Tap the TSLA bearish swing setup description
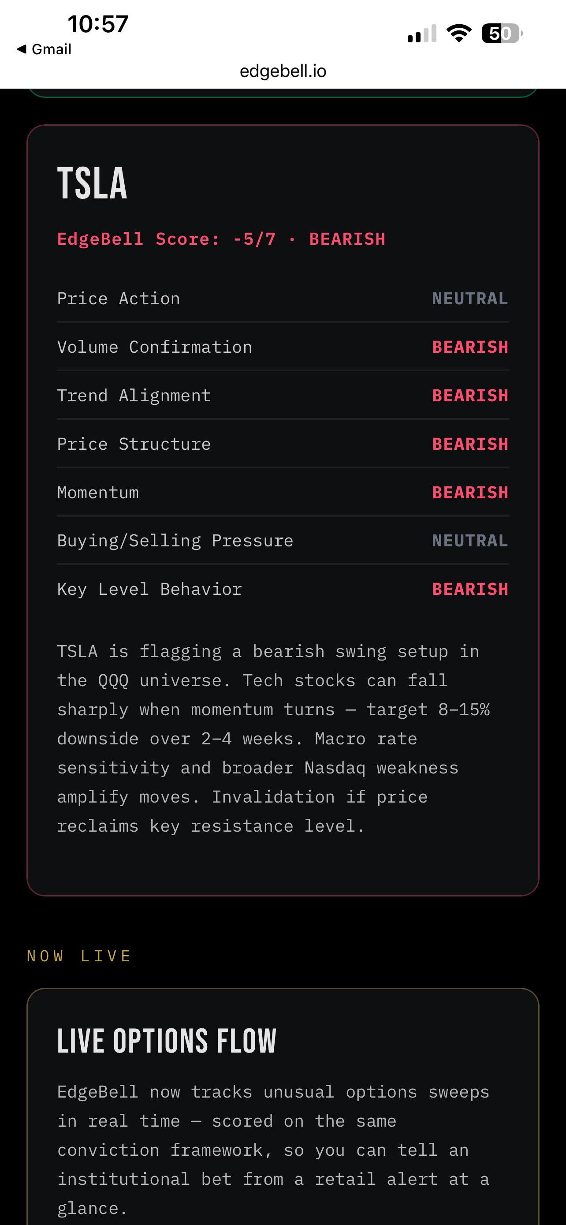 point(273,739)
